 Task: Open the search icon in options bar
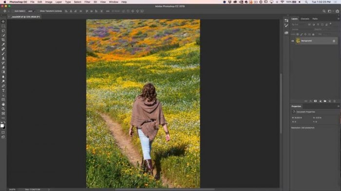click(x=324, y=11)
